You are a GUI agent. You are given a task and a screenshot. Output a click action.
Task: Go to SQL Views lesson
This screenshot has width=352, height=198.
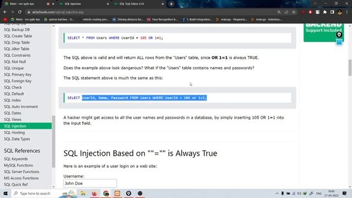(13, 120)
